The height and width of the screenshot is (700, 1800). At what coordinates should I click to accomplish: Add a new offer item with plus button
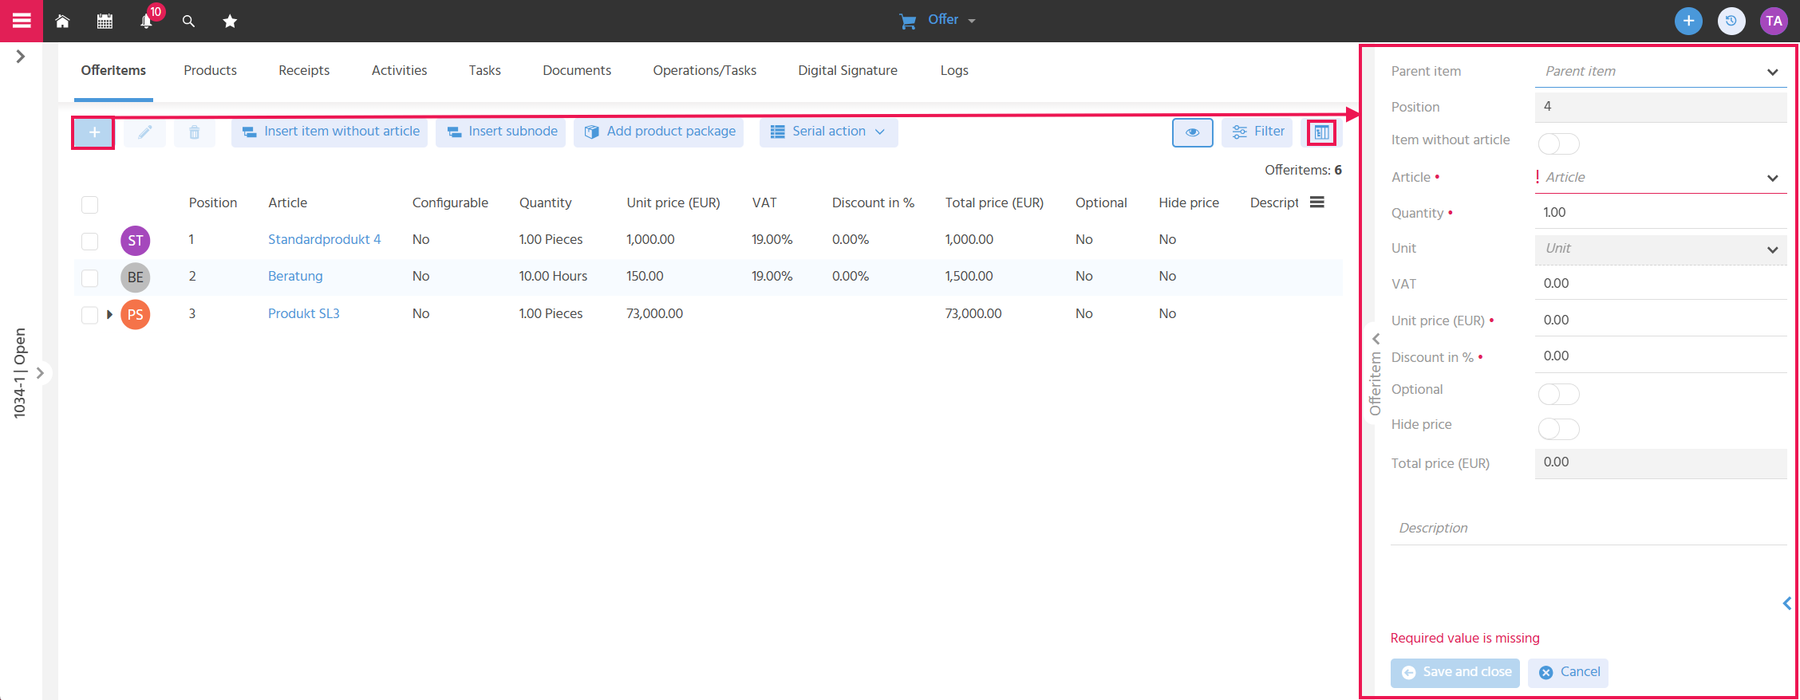(93, 132)
